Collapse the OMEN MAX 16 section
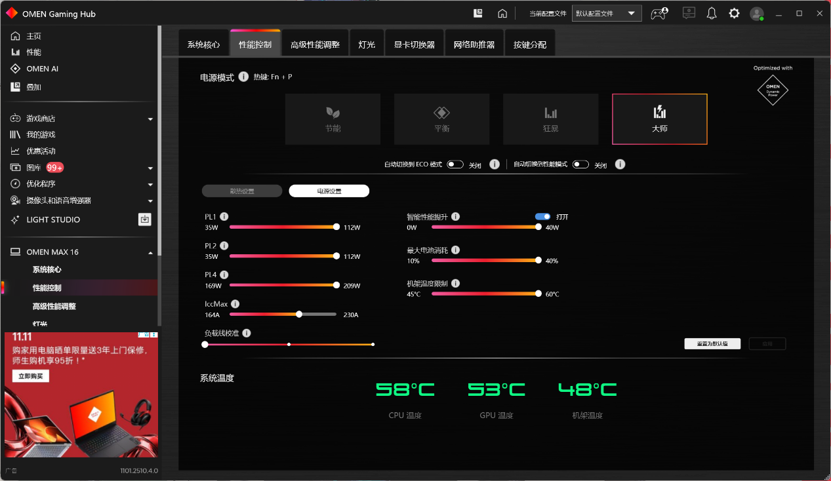 click(150, 253)
